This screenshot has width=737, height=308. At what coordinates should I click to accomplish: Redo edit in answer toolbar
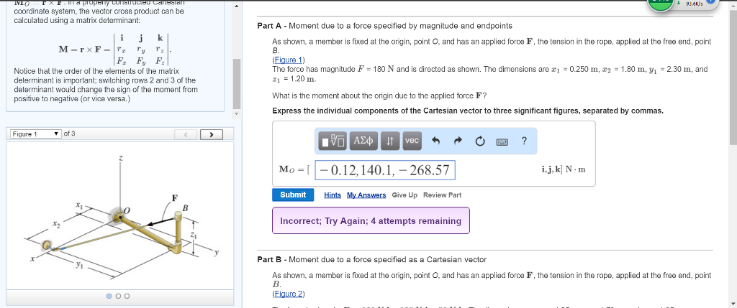coord(456,141)
